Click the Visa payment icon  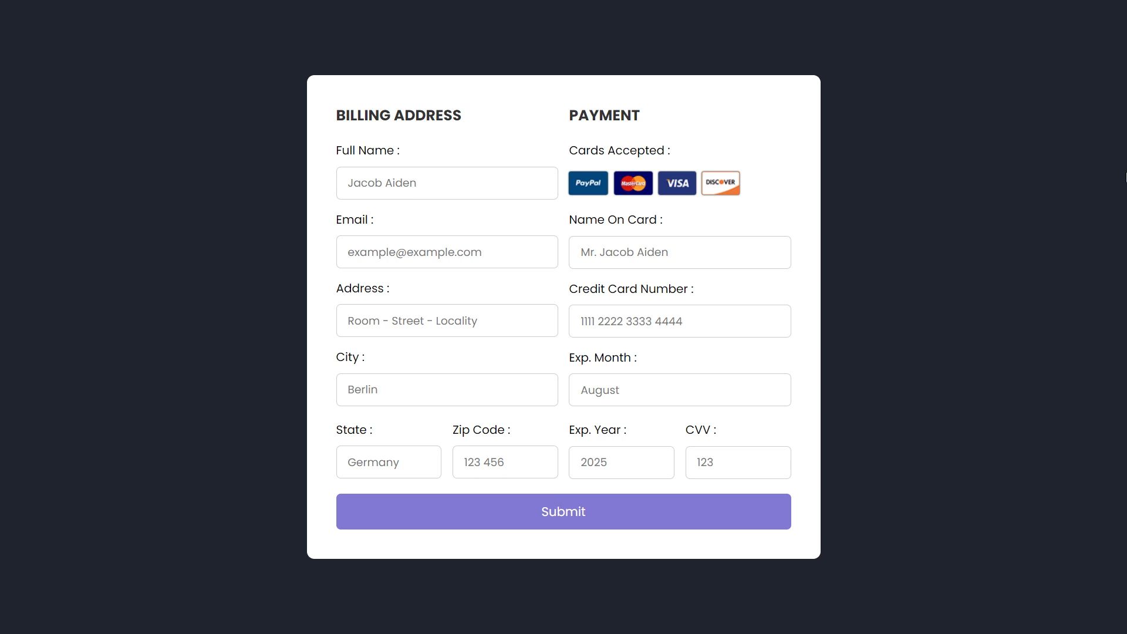pyautogui.click(x=676, y=184)
